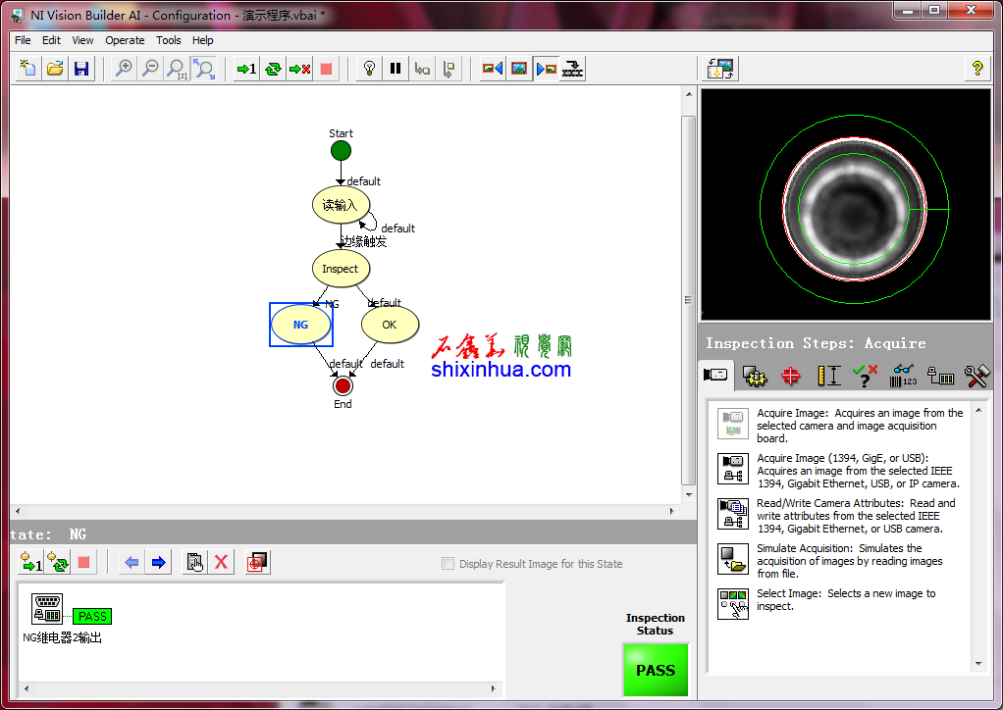1003x710 pixels.
Task: Click the New Inspection toolbar icon
Action: [28, 69]
